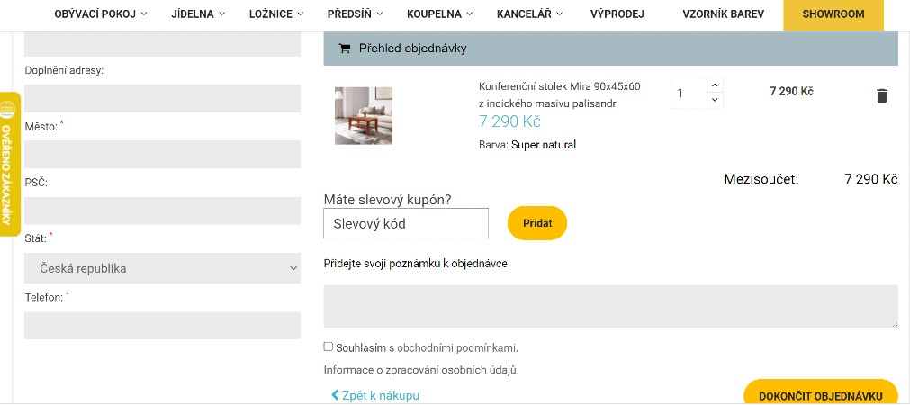Tick the Souhlasím s obchodními podmínkami checkbox
The height and width of the screenshot is (405, 910).
[329, 346]
